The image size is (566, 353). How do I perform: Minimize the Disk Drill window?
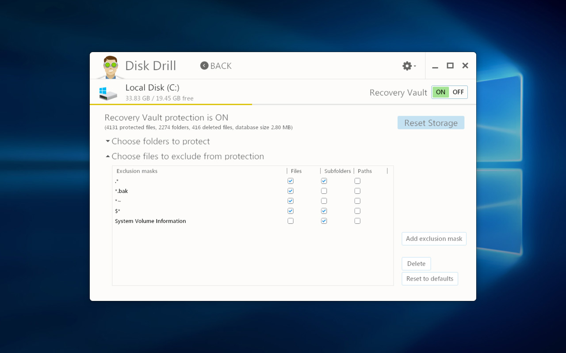pyautogui.click(x=435, y=66)
